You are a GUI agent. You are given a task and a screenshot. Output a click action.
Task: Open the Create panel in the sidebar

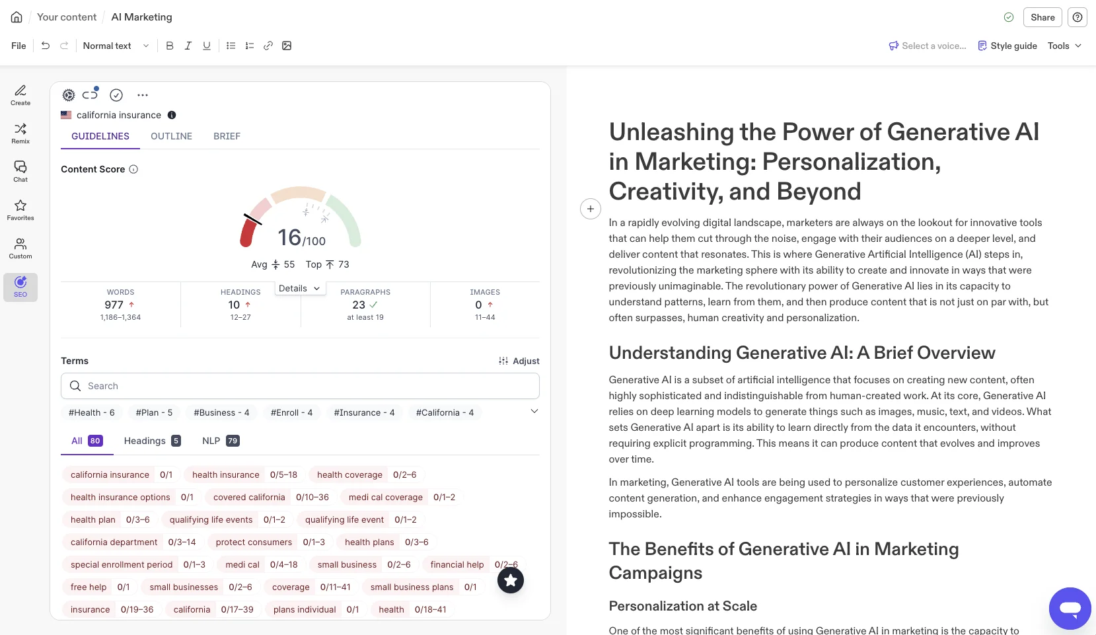20,96
